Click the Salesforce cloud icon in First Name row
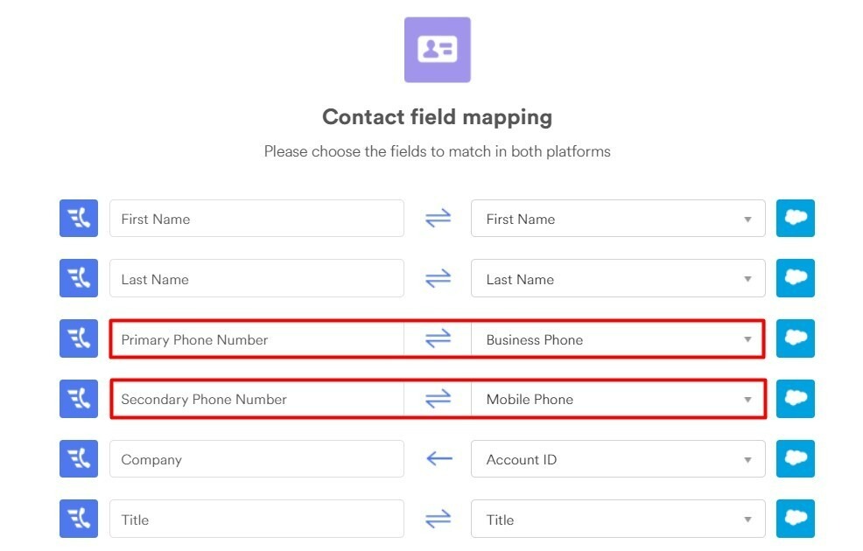This screenshot has width=863, height=551. (x=796, y=219)
